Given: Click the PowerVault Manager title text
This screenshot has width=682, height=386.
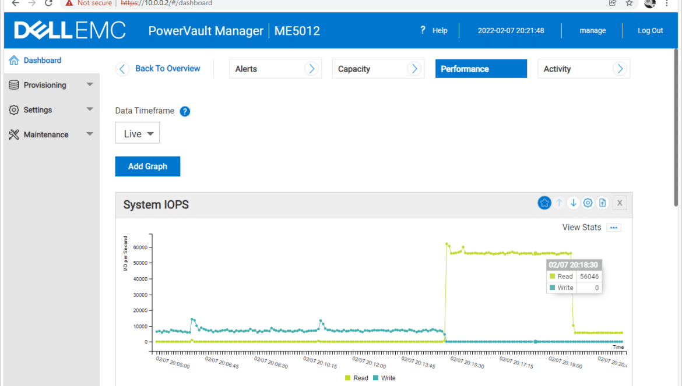Looking at the screenshot, I should point(206,31).
